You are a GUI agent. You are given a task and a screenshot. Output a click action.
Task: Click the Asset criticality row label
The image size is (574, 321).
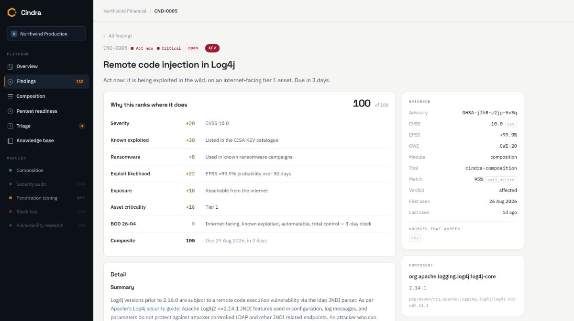[x=128, y=207]
